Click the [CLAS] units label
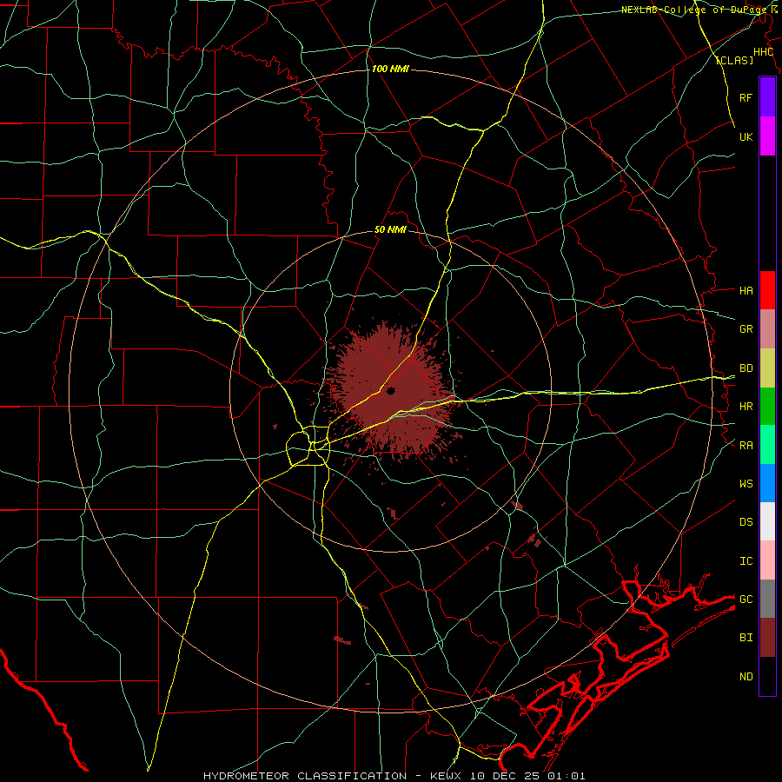 point(734,60)
